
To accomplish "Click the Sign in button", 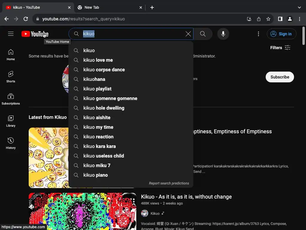I will point(281,34).
